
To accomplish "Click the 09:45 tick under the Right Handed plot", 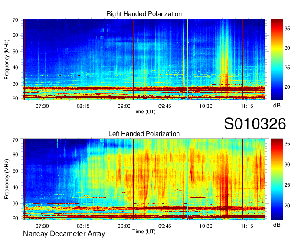I will click(165, 106).
